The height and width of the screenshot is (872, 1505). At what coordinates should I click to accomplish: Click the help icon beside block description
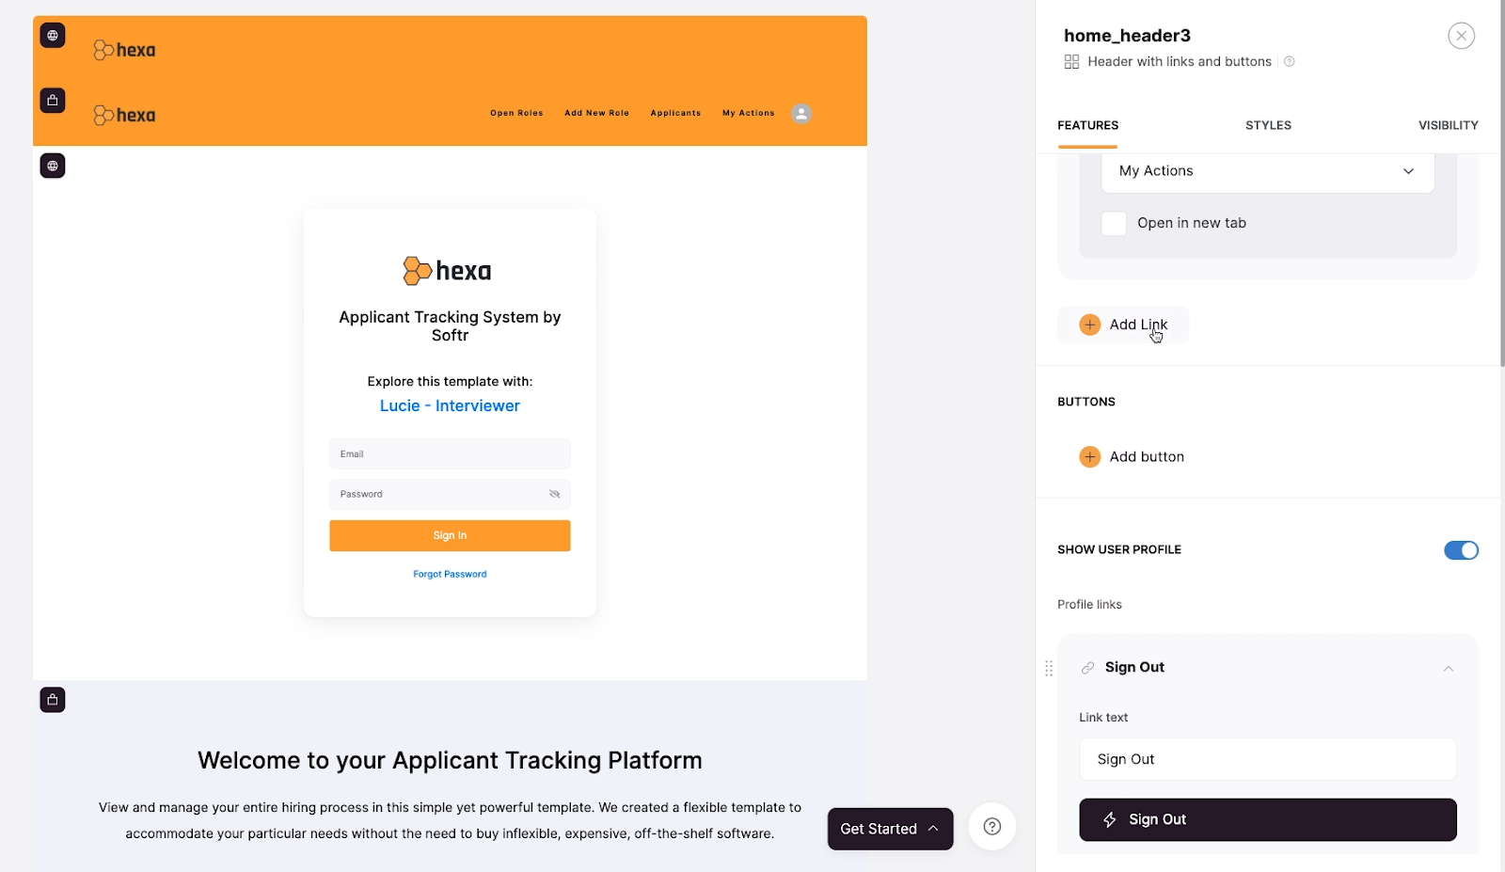point(1290,62)
